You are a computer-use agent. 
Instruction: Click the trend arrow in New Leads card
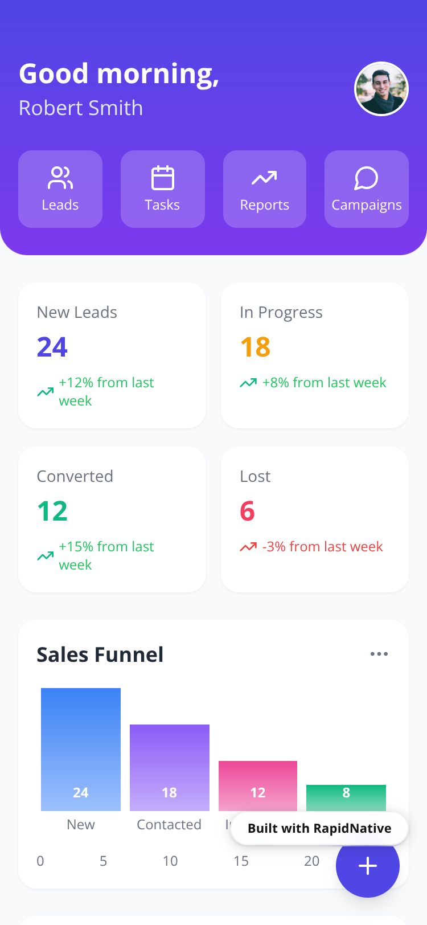click(x=46, y=392)
